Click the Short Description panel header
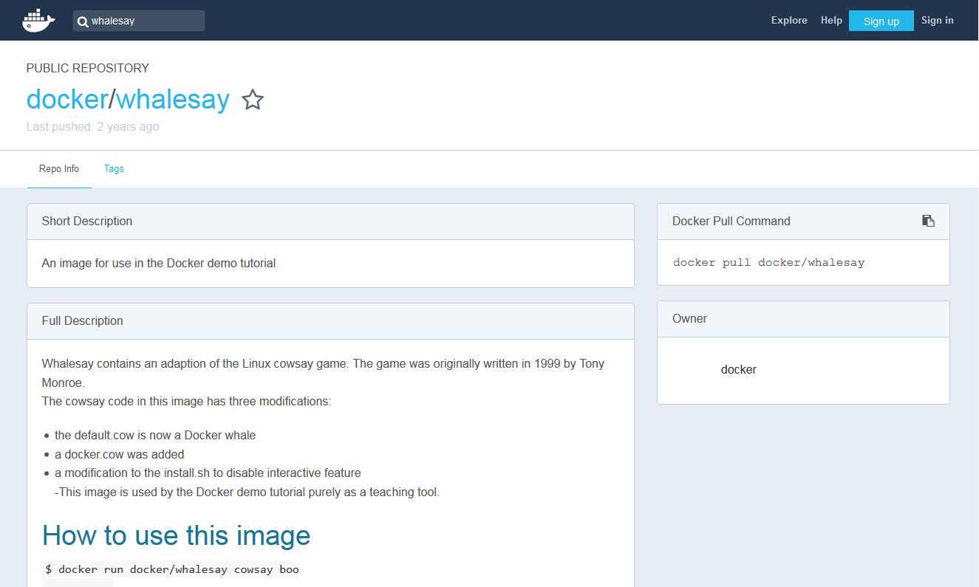Screen dimensions: 979x587 [x=87, y=222]
